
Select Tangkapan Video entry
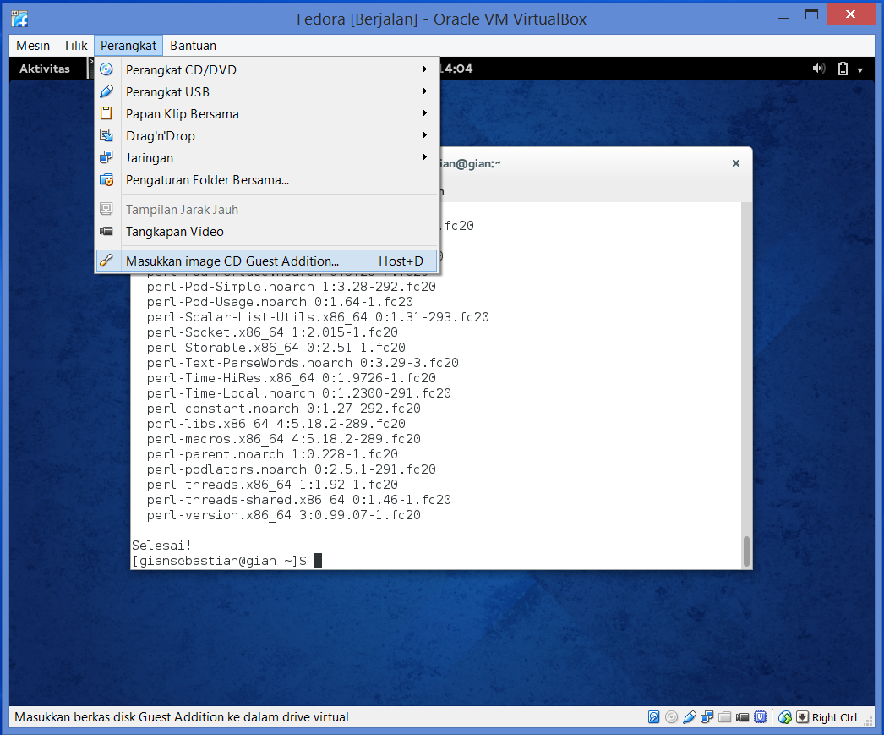pos(267,231)
